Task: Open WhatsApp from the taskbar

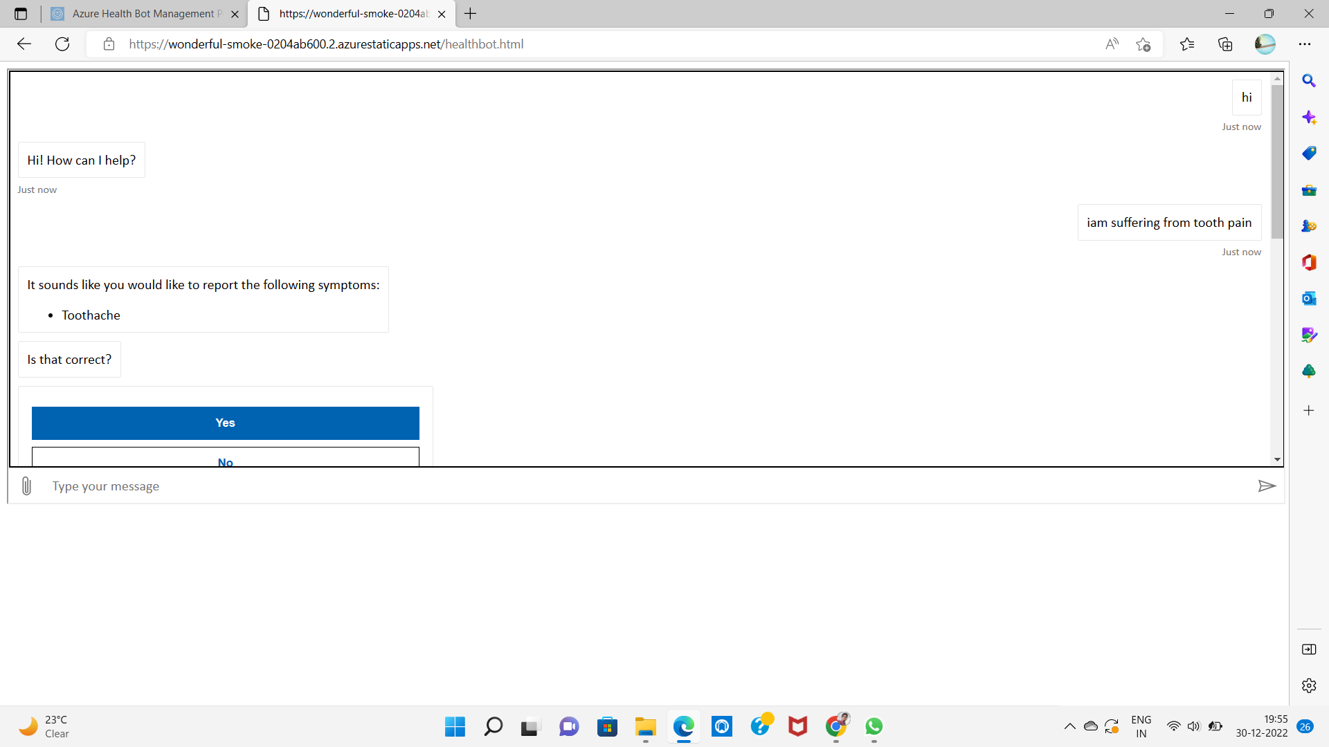Action: coord(874,726)
